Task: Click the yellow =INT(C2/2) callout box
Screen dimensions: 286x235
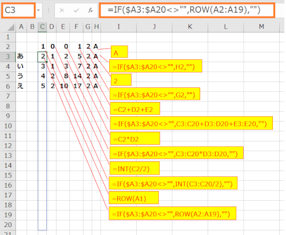Action: pos(134,168)
